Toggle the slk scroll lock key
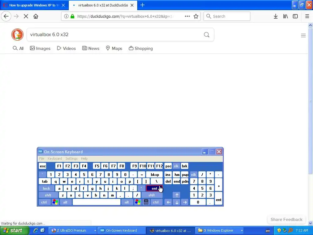The image size is (313, 235). [x=176, y=166]
